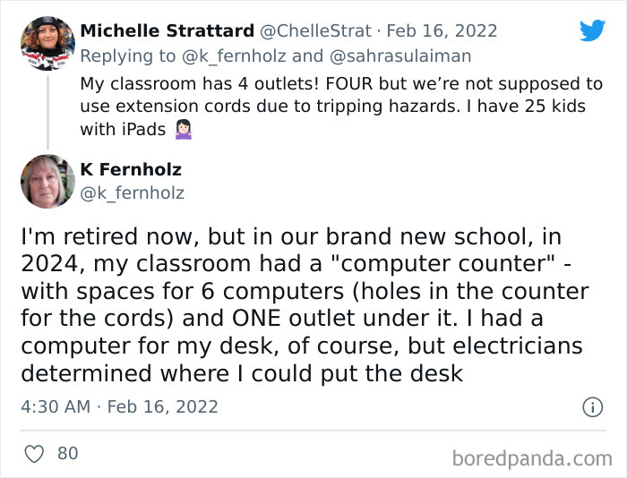
Task: Like the tweet with the heart icon
Action: (34, 454)
